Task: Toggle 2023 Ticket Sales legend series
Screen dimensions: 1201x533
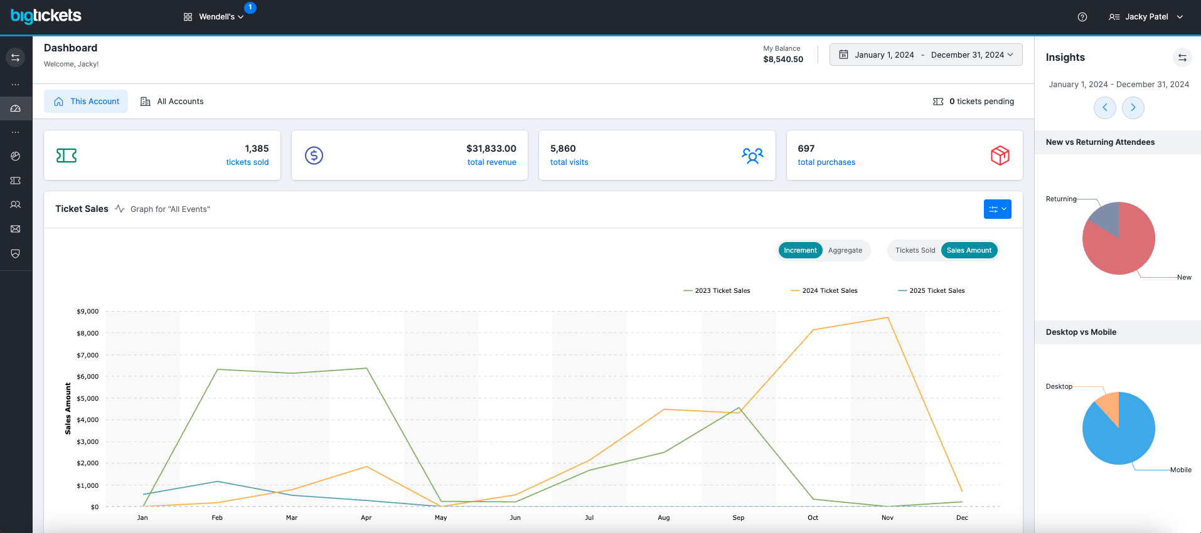Action: pos(717,290)
